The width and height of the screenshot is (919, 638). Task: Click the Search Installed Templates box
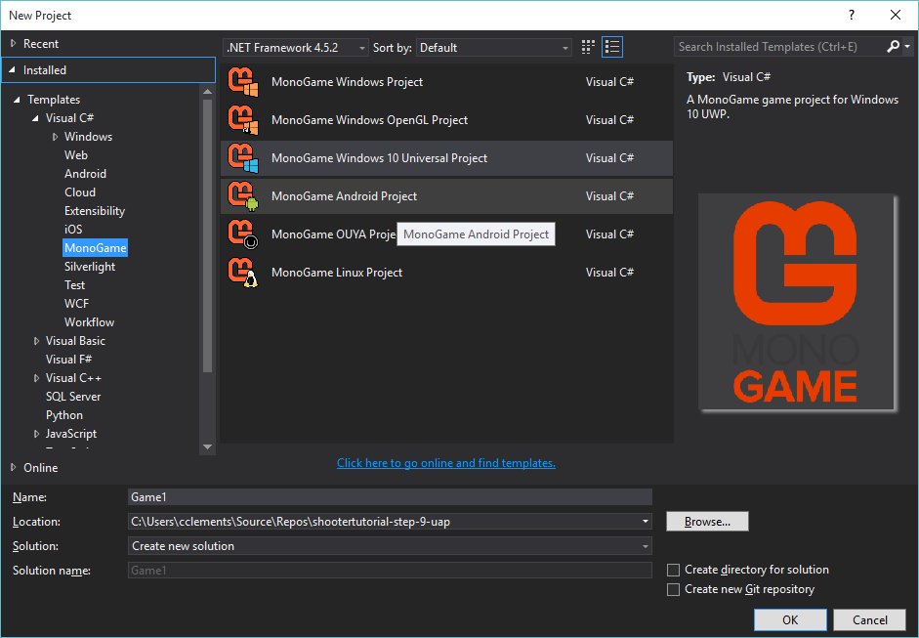click(779, 46)
